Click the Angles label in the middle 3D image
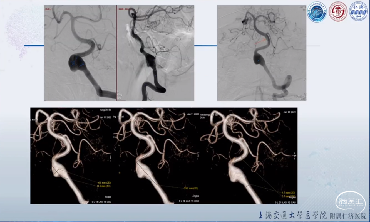 [196, 196]
